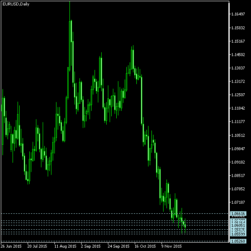Click the 1.15832 price axis label

[x=238, y=28]
